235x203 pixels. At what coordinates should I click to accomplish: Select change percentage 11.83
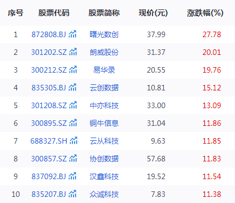click(212, 159)
